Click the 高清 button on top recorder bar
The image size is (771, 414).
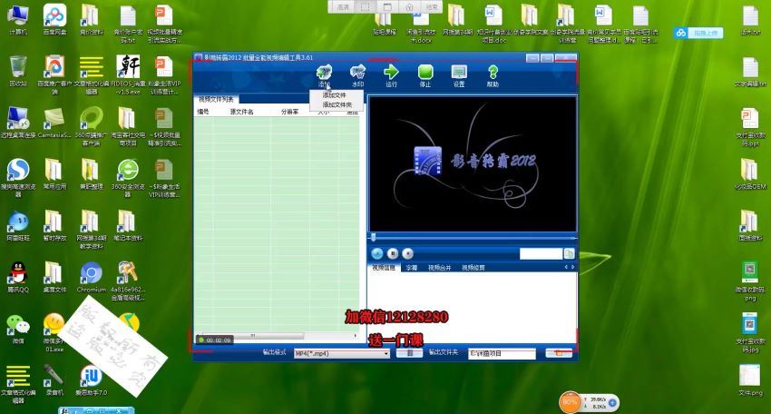(x=343, y=7)
